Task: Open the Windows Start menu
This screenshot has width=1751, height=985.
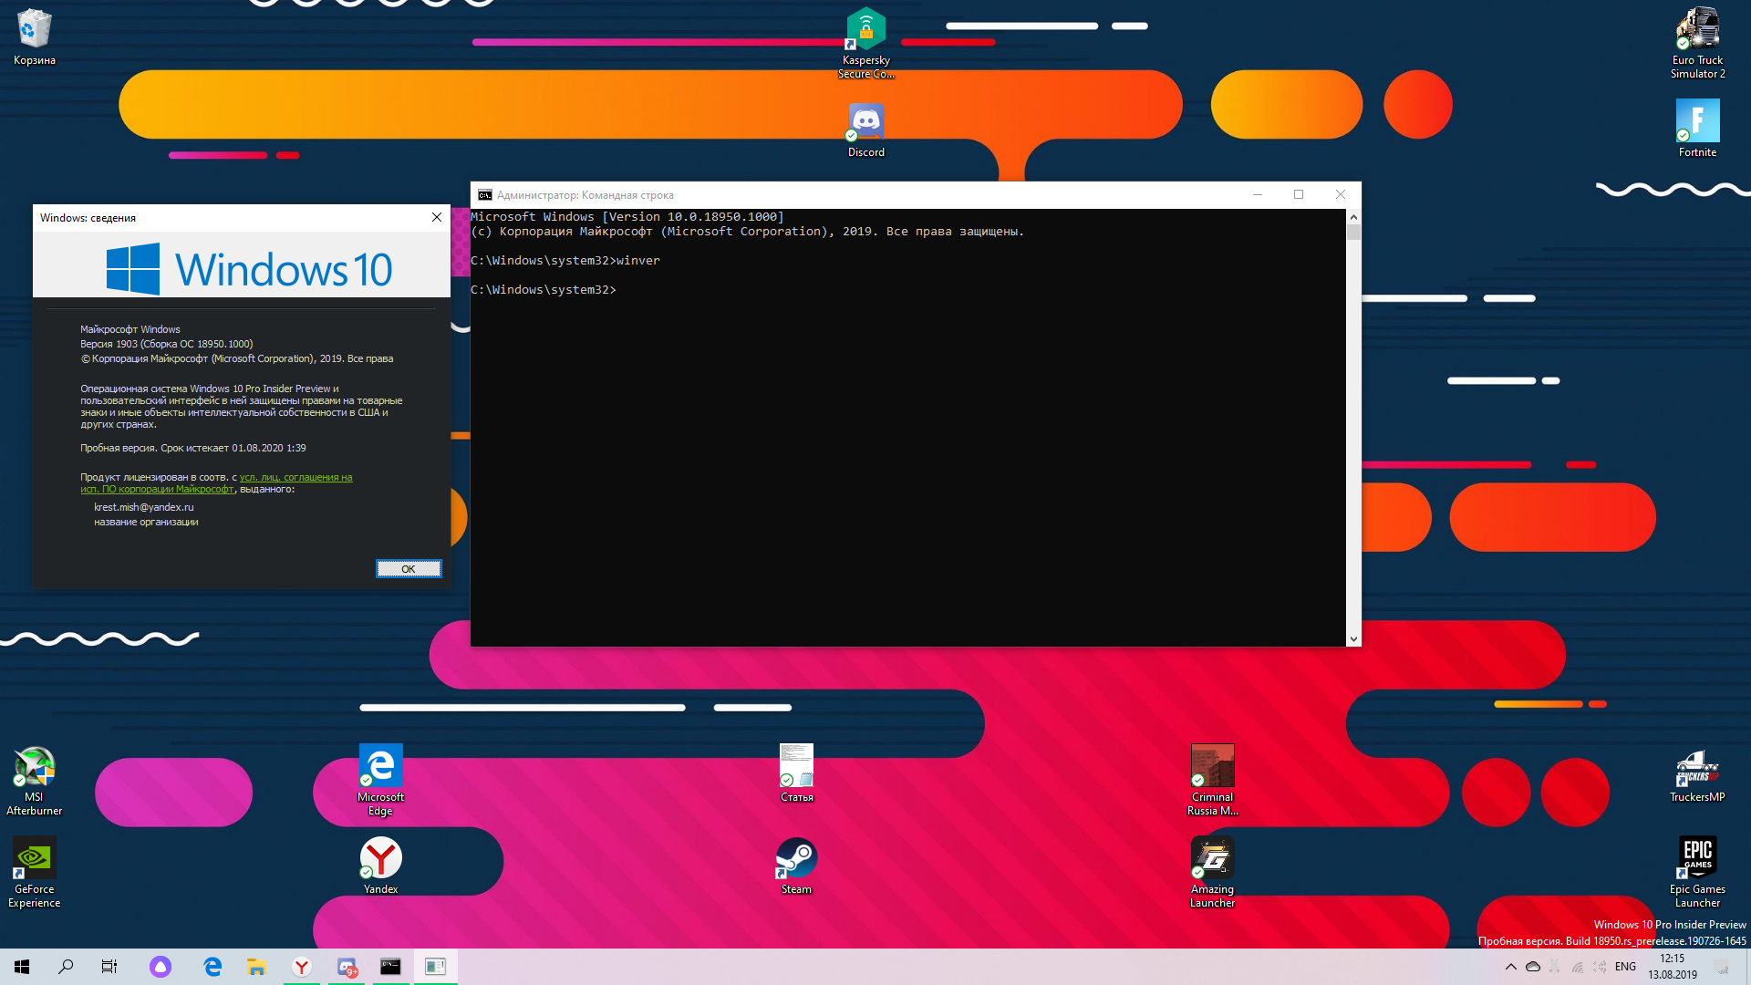Action: 22,967
